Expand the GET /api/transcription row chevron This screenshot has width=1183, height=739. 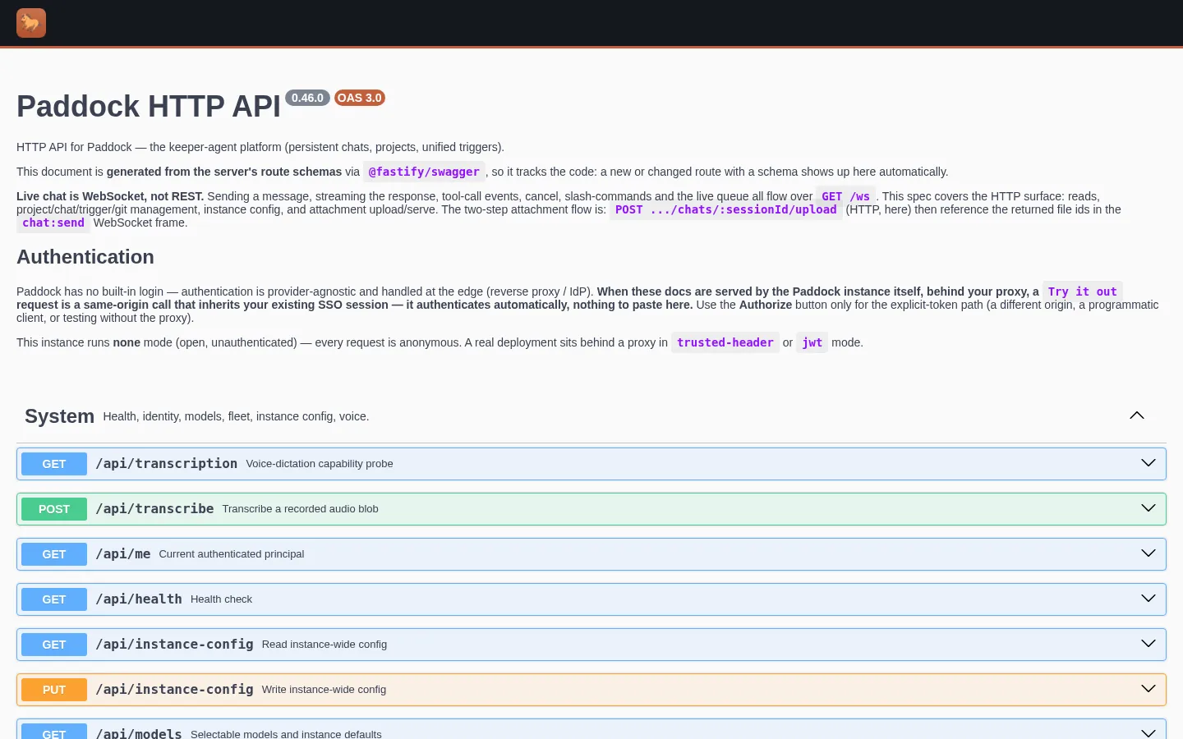[x=1148, y=463]
